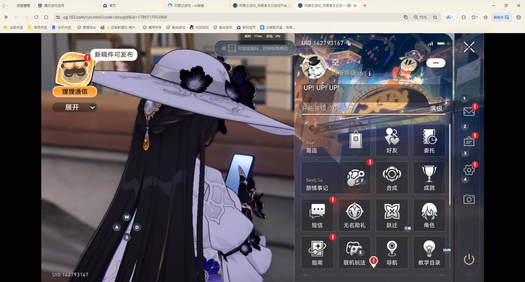The height and width of the screenshot is (282, 525).
Task: Click the 新稿件可发布 notification bubble
Action: [x=114, y=55]
